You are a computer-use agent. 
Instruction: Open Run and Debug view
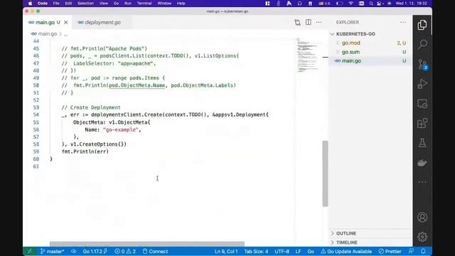pos(422,84)
